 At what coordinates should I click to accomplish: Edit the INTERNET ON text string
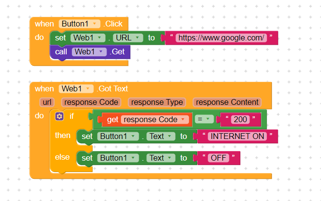click(237, 136)
